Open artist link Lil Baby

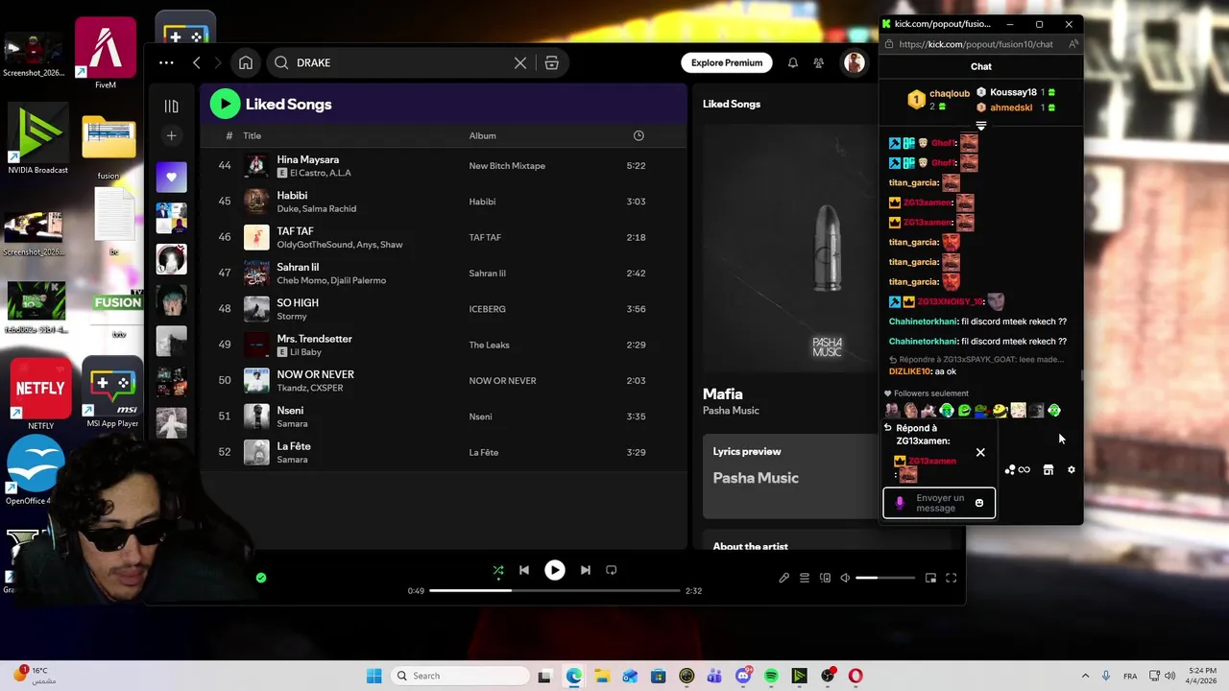tap(306, 352)
